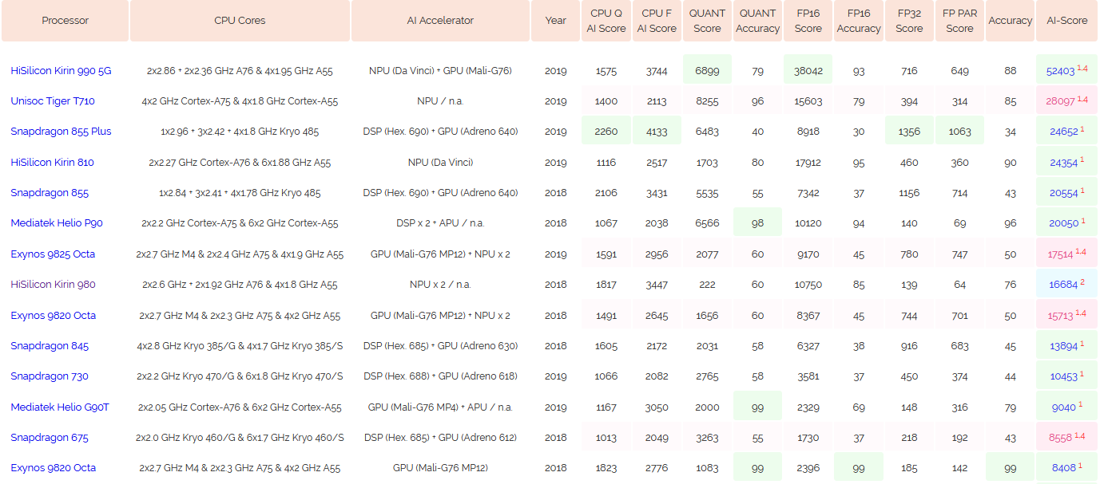This screenshot has height=484, width=1100.
Task: Open the Snapdragon 855 Plus link
Action: point(61,132)
